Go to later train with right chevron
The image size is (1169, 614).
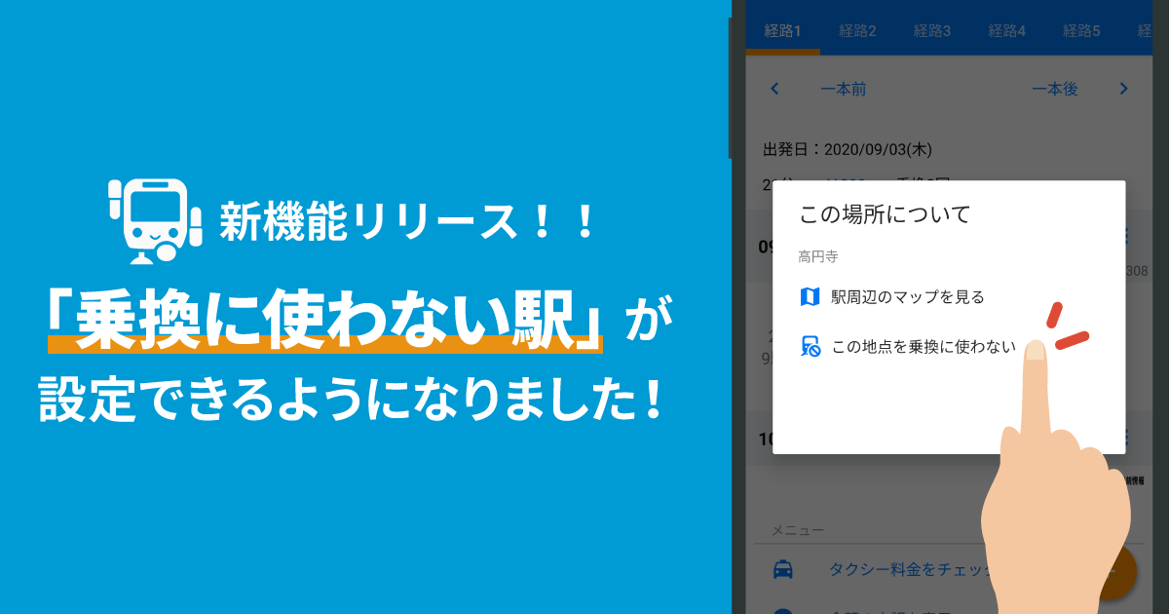[1123, 89]
